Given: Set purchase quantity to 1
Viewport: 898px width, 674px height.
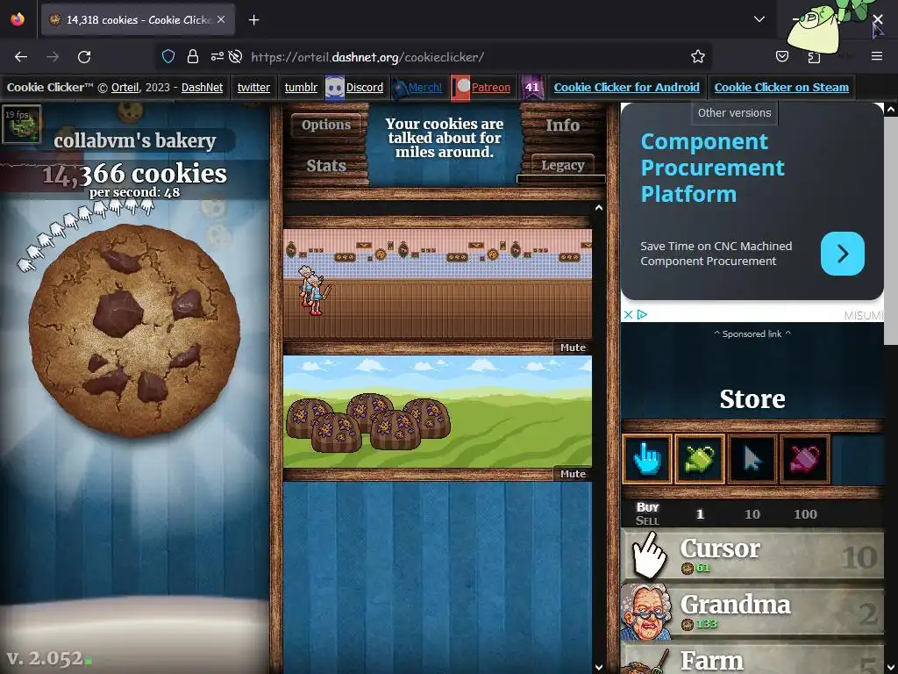Looking at the screenshot, I should point(700,514).
